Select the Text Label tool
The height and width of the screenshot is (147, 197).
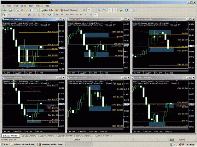point(43,15)
